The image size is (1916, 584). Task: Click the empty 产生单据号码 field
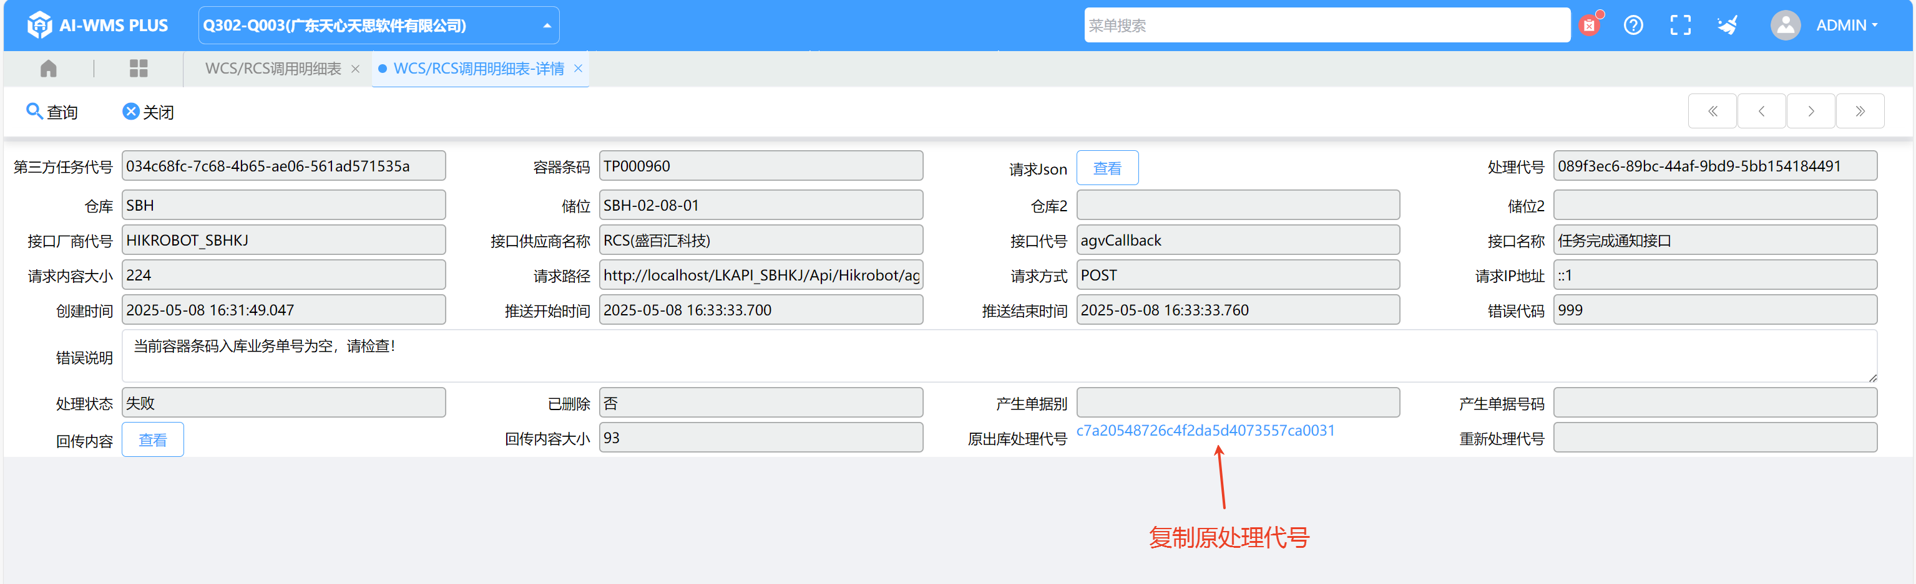[1715, 403]
